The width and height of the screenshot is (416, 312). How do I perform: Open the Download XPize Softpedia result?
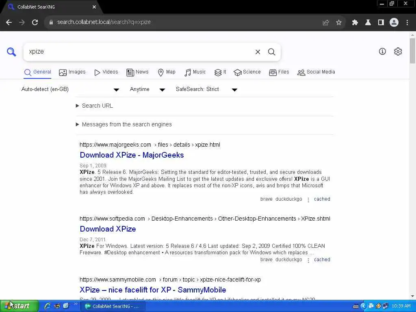[108, 229]
